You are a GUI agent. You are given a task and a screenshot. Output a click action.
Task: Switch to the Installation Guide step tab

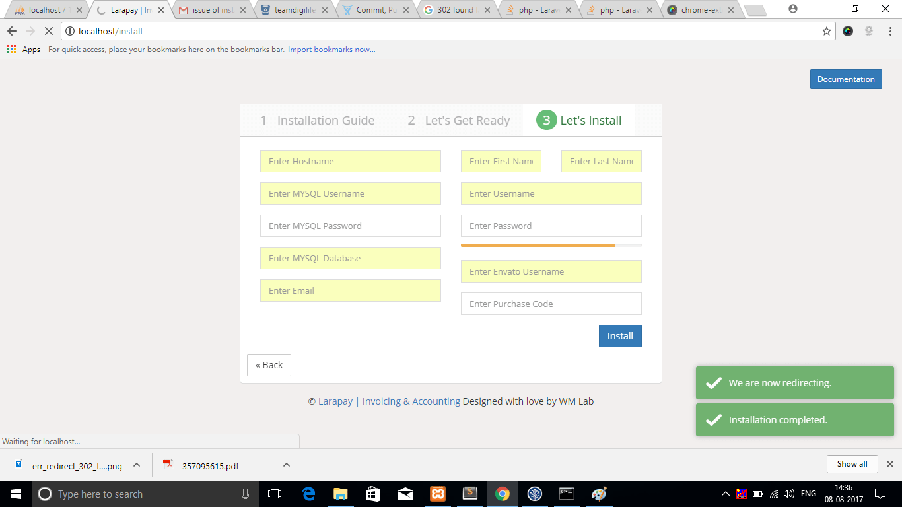tap(318, 121)
